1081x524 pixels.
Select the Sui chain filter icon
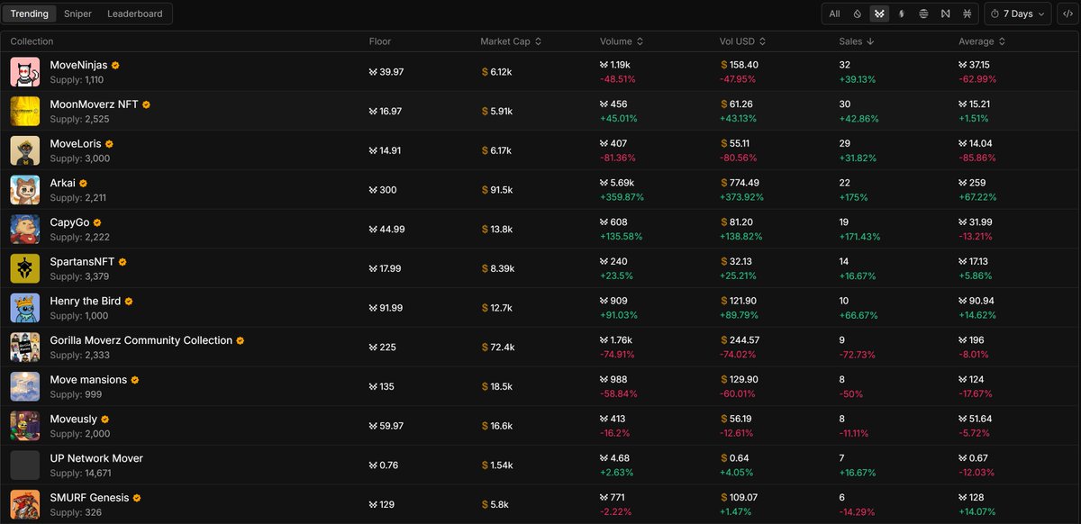[857, 14]
